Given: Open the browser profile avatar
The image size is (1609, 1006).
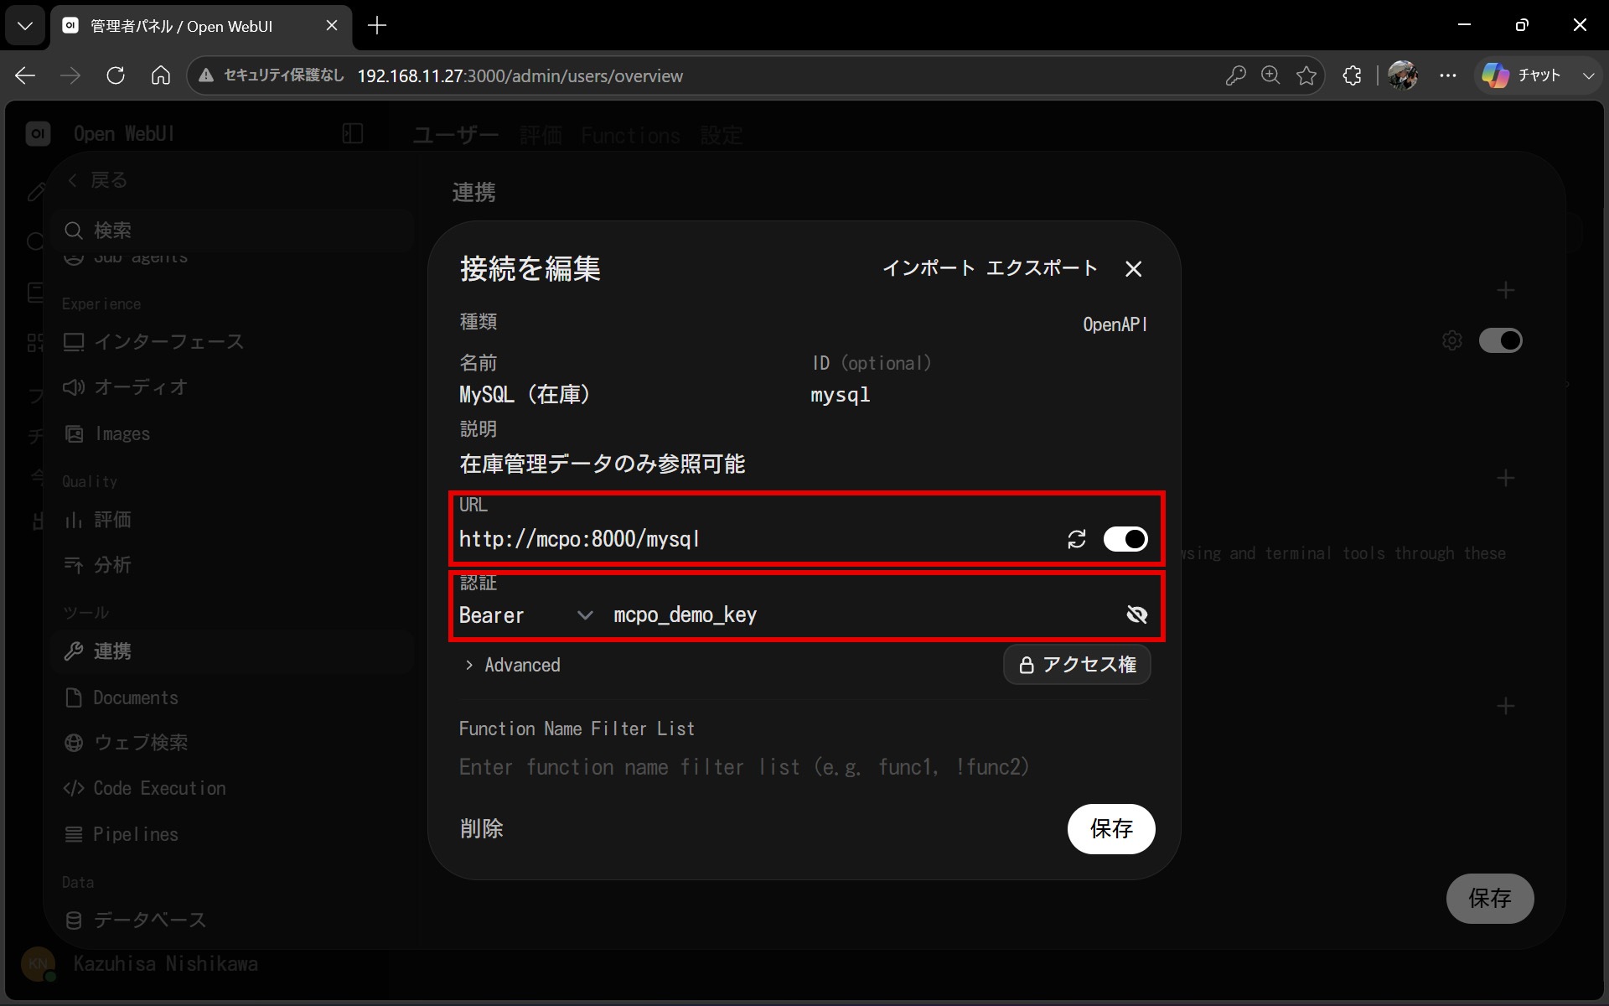Looking at the screenshot, I should 1403,75.
